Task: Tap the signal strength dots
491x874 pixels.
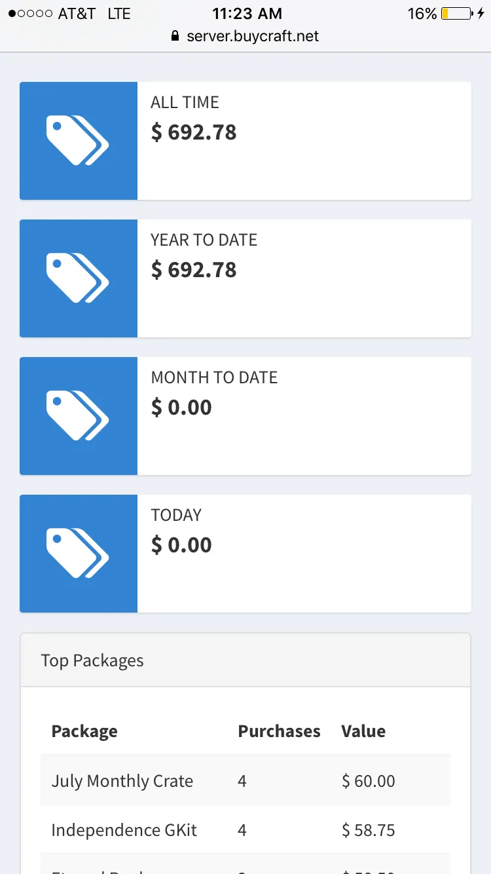Action: [x=30, y=13]
